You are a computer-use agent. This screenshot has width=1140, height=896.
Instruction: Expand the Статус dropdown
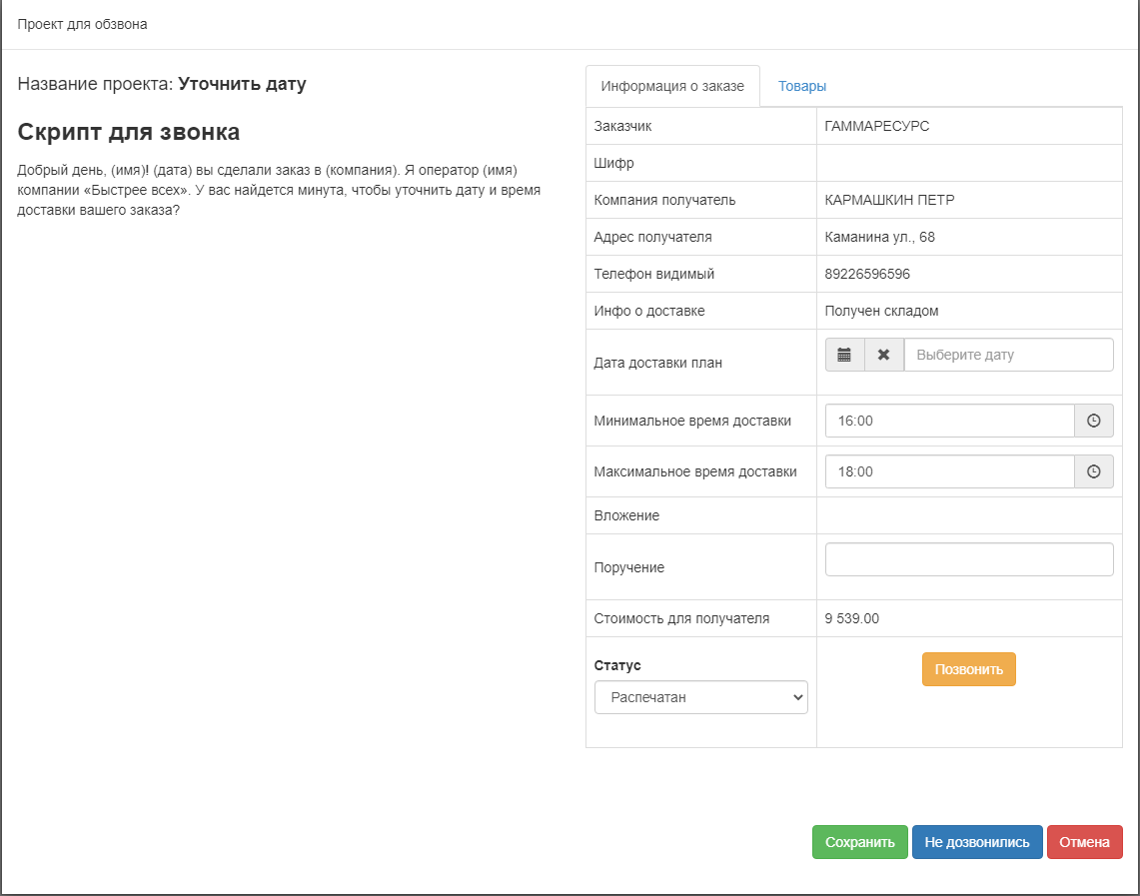point(700,697)
